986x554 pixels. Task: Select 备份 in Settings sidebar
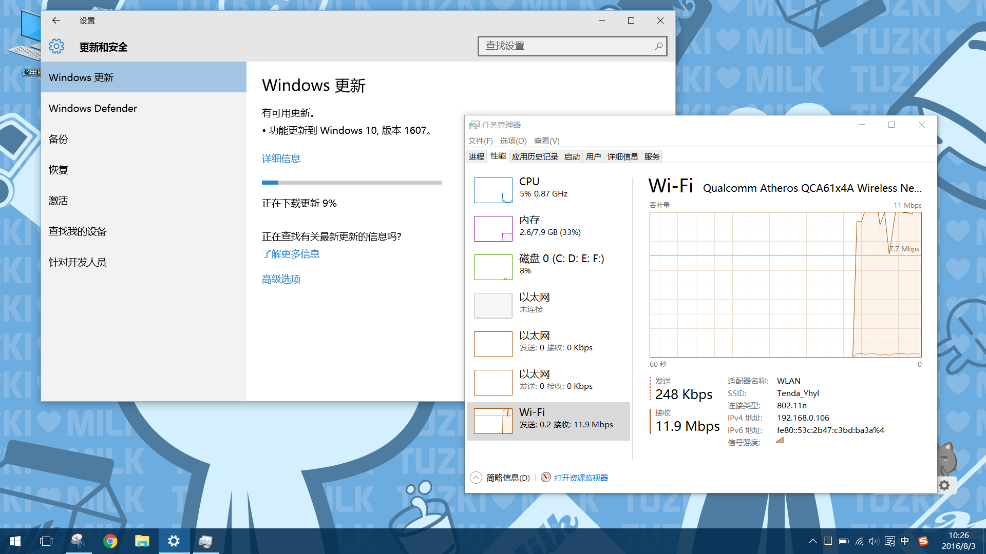(x=144, y=139)
